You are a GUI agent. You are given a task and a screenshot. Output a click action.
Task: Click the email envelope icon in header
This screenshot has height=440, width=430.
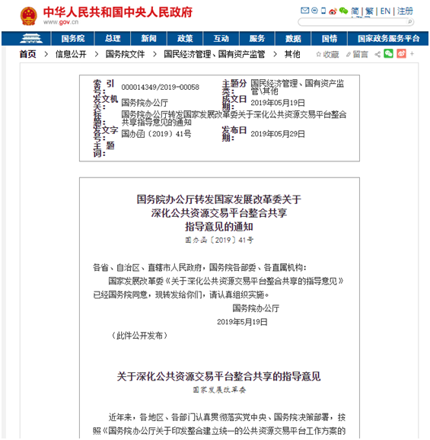point(304,11)
